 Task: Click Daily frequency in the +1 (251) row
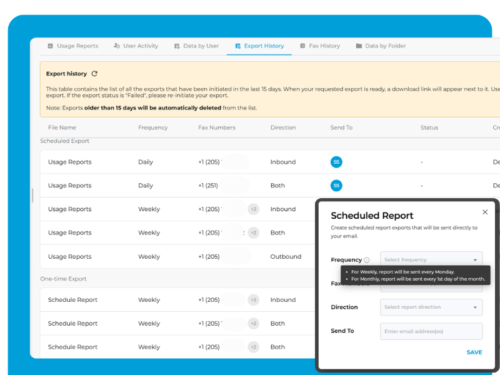[146, 186]
